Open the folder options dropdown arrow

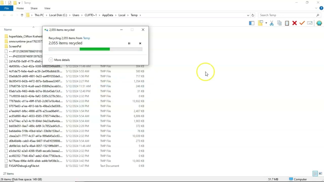tap(266, 23)
